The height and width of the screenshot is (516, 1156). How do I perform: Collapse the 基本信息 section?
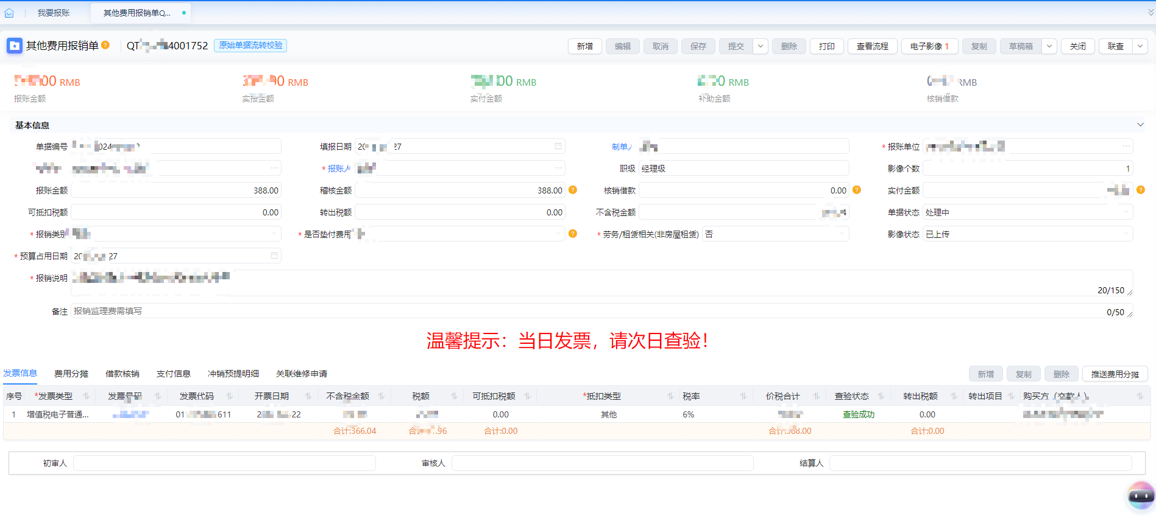pos(1140,125)
